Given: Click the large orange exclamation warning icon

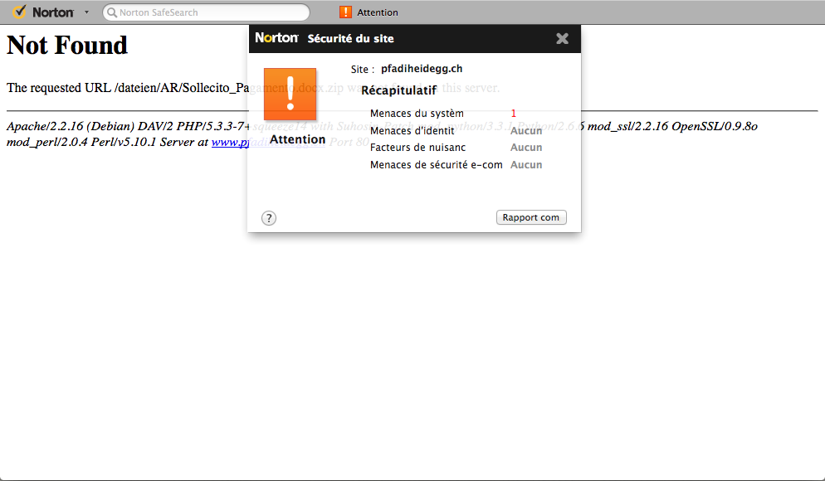Looking at the screenshot, I should [290, 94].
